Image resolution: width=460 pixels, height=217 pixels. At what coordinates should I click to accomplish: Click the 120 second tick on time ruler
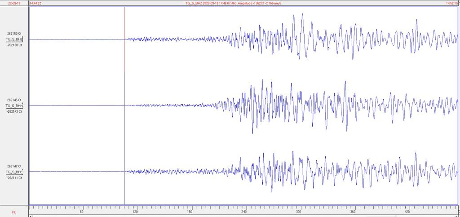click(135, 212)
